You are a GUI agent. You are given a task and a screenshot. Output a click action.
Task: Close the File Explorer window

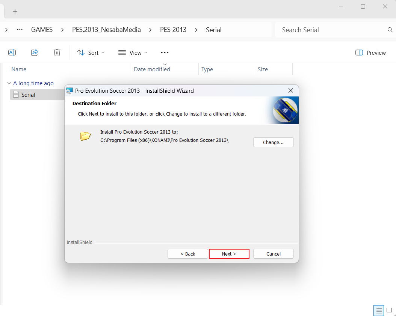point(385,6)
